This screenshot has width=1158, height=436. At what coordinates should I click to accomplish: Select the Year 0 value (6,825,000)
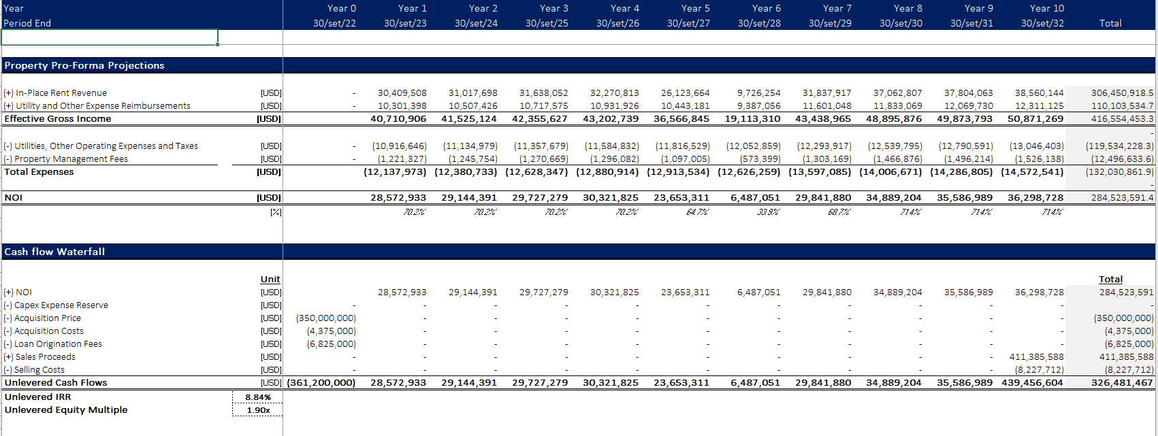click(x=331, y=344)
